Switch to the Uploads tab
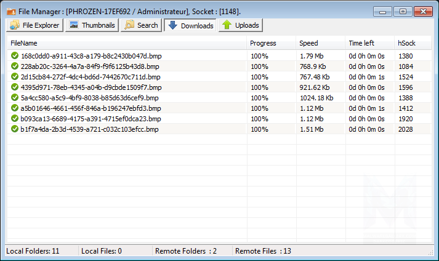Image resolution: width=439 pixels, height=261 pixels. coord(240,25)
